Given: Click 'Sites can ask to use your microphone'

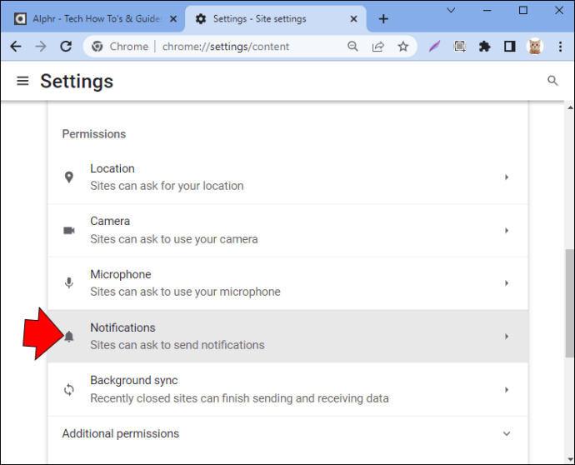Looking at the screenshot, I should tap(185, 292).
